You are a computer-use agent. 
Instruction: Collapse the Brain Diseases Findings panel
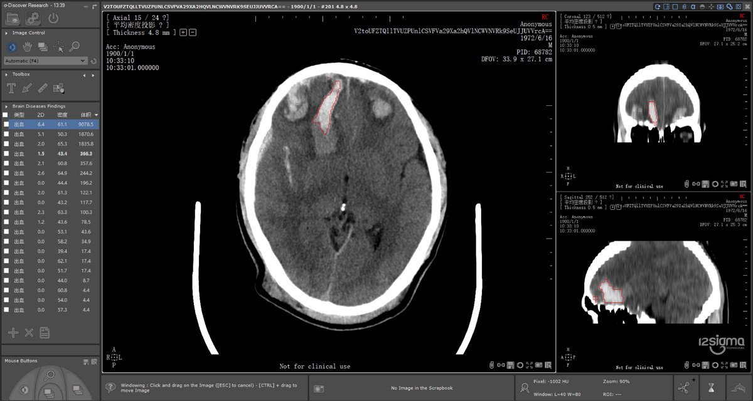click(x=6, y=106)
